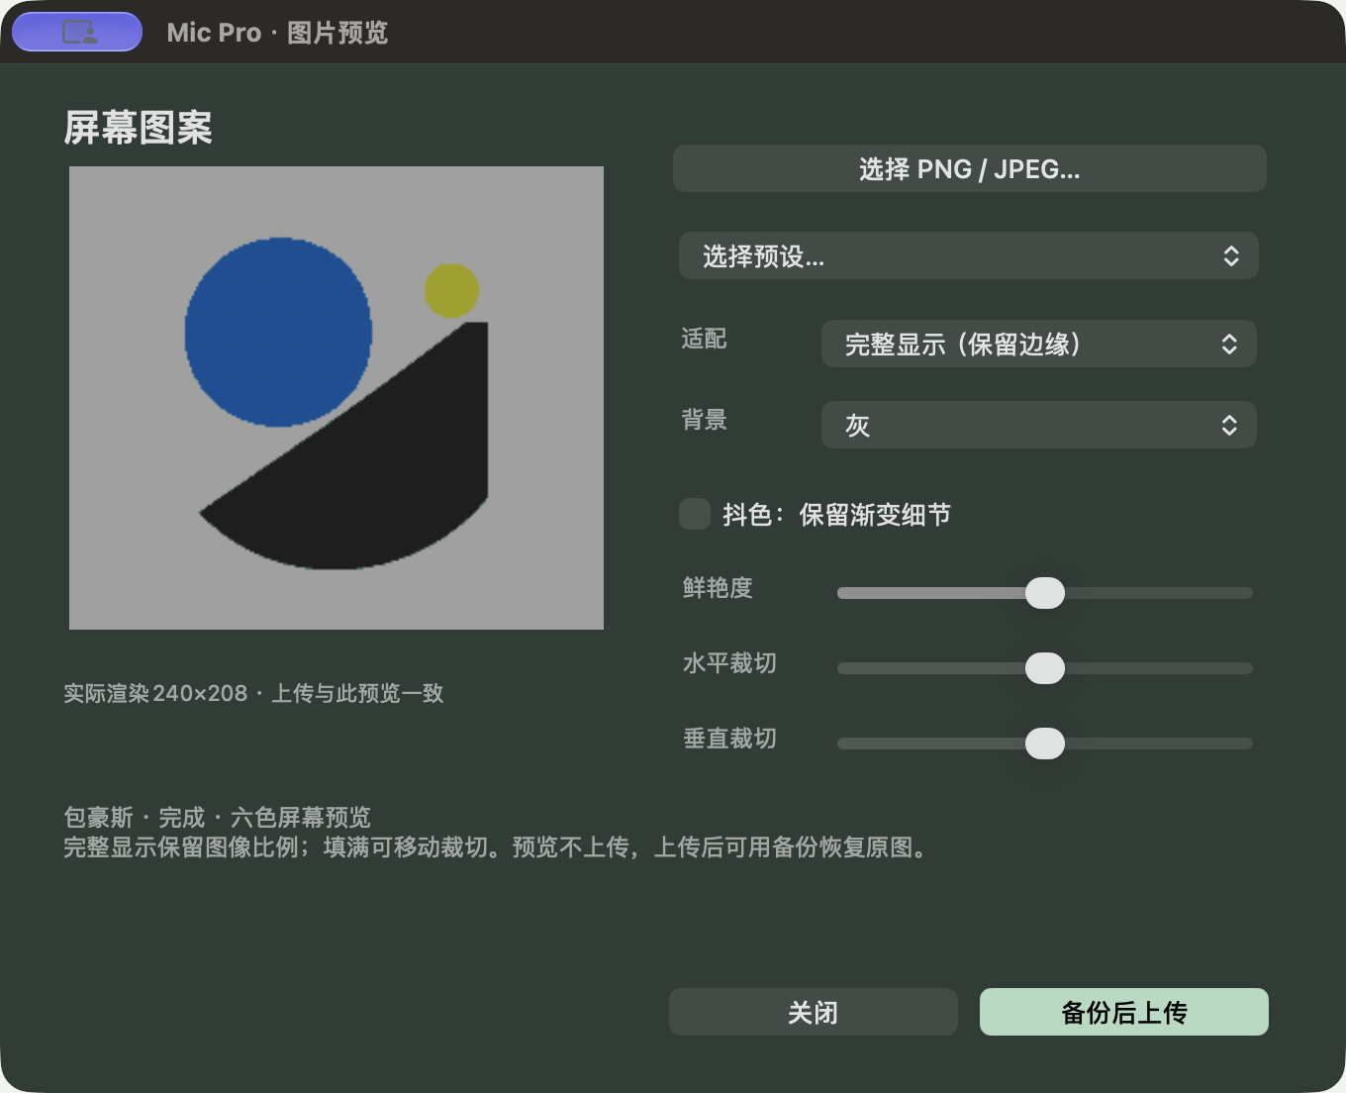Screen dimensions: 1346x1093
Task: Click the Mic Pro · 图片预览 window title
Action: click(277, 33)
